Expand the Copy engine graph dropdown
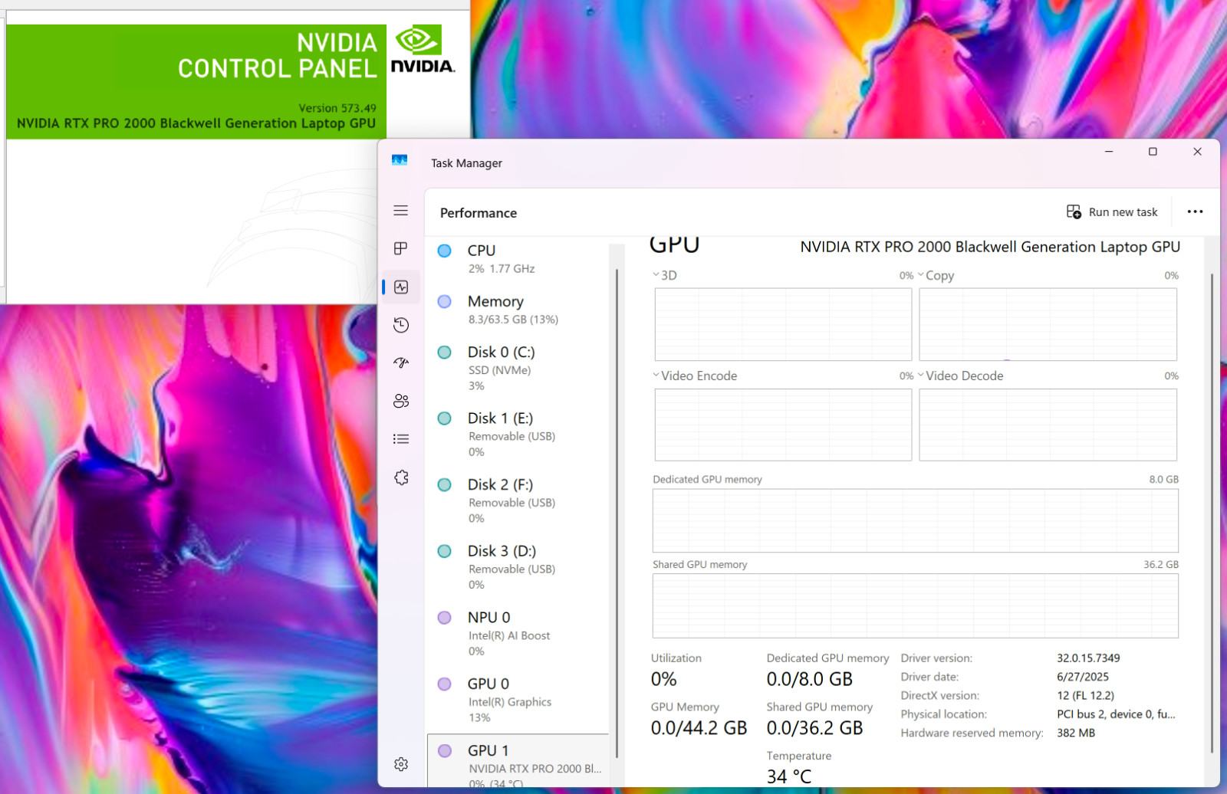This screenshot has width=1227, height=794. point(921,275)
